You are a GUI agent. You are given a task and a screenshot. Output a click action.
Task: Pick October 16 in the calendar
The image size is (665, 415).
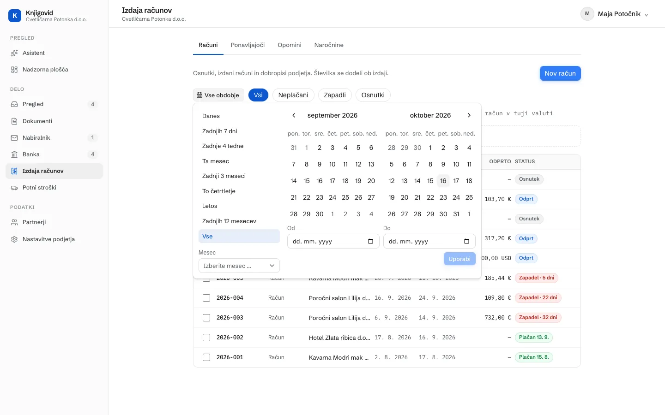point(443,181)
